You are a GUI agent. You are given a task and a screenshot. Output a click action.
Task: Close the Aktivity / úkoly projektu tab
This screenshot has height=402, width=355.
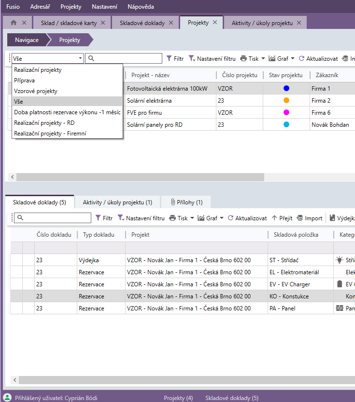[x=299, y=23]
